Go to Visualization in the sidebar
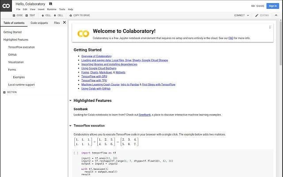The image size is (283, 177). [16, 62]
